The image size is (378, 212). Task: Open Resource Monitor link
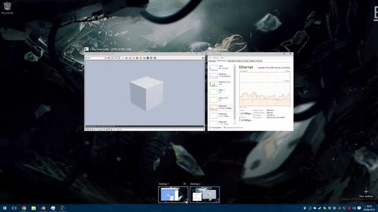[x=233, y=128]
